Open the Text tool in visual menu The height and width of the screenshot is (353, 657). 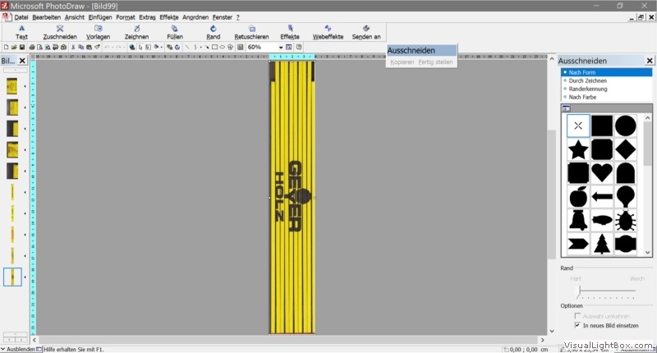coord(21,32)
